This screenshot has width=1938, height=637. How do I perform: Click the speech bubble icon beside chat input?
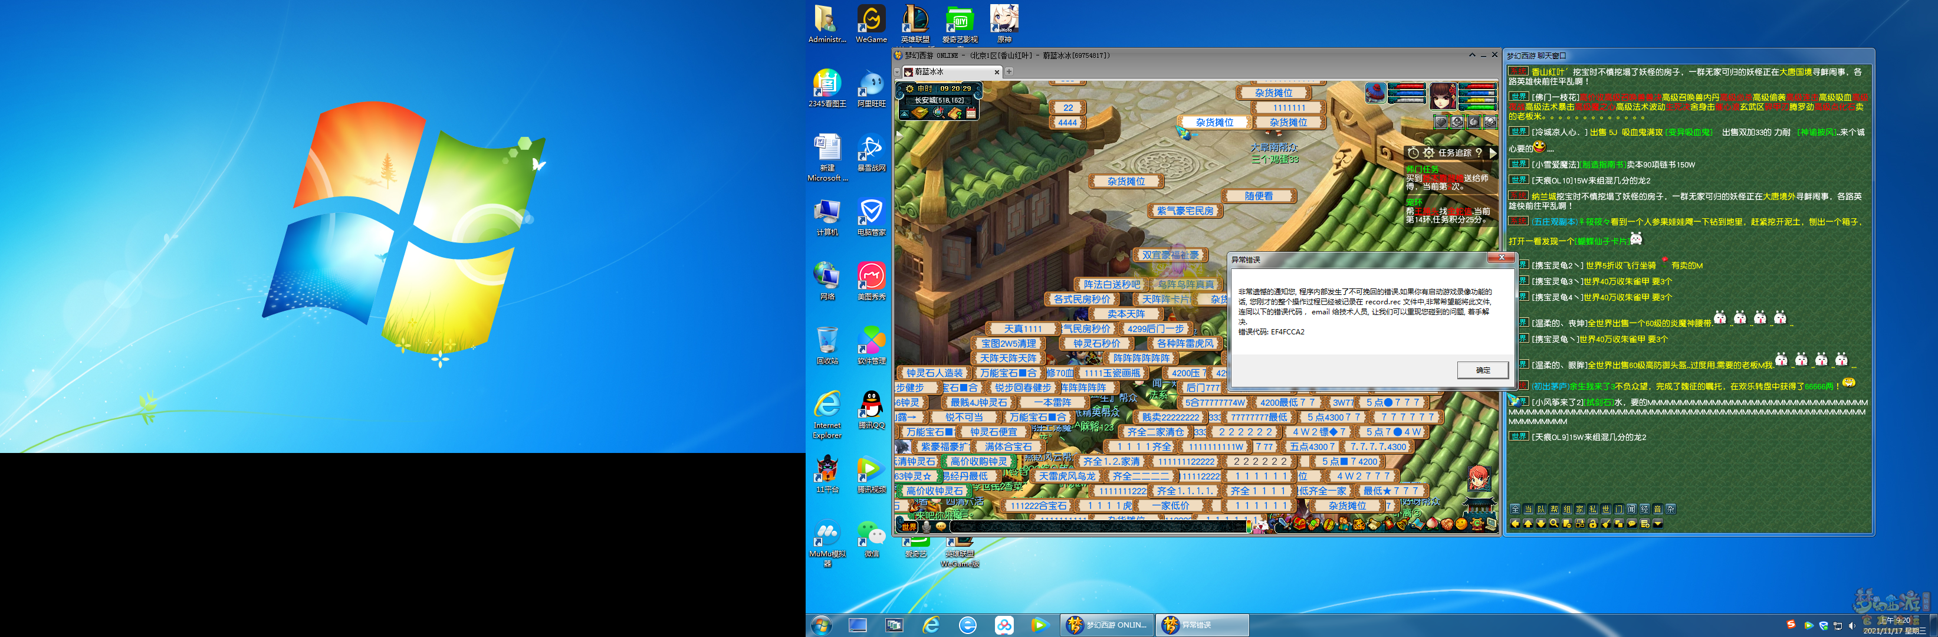pos(941,527)
